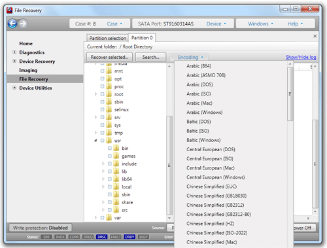Click the sys folder icon
327x248 pixels.
coord(109,125)
